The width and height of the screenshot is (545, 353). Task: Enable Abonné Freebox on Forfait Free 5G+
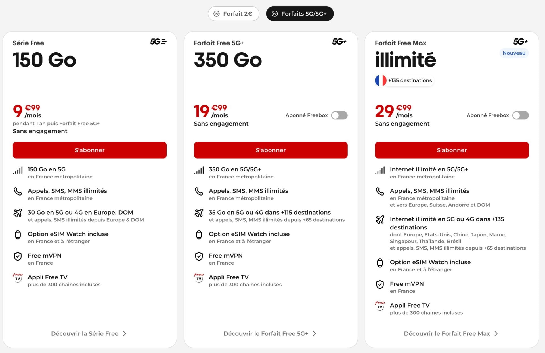point(339,115)
